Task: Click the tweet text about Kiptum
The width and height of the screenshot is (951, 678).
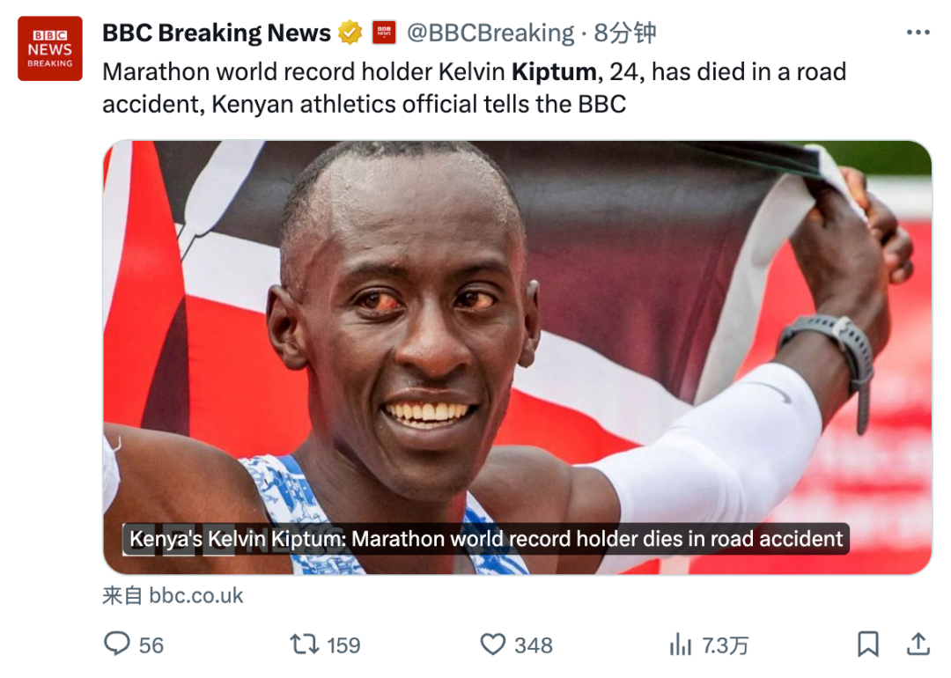Action: [475, 88]
